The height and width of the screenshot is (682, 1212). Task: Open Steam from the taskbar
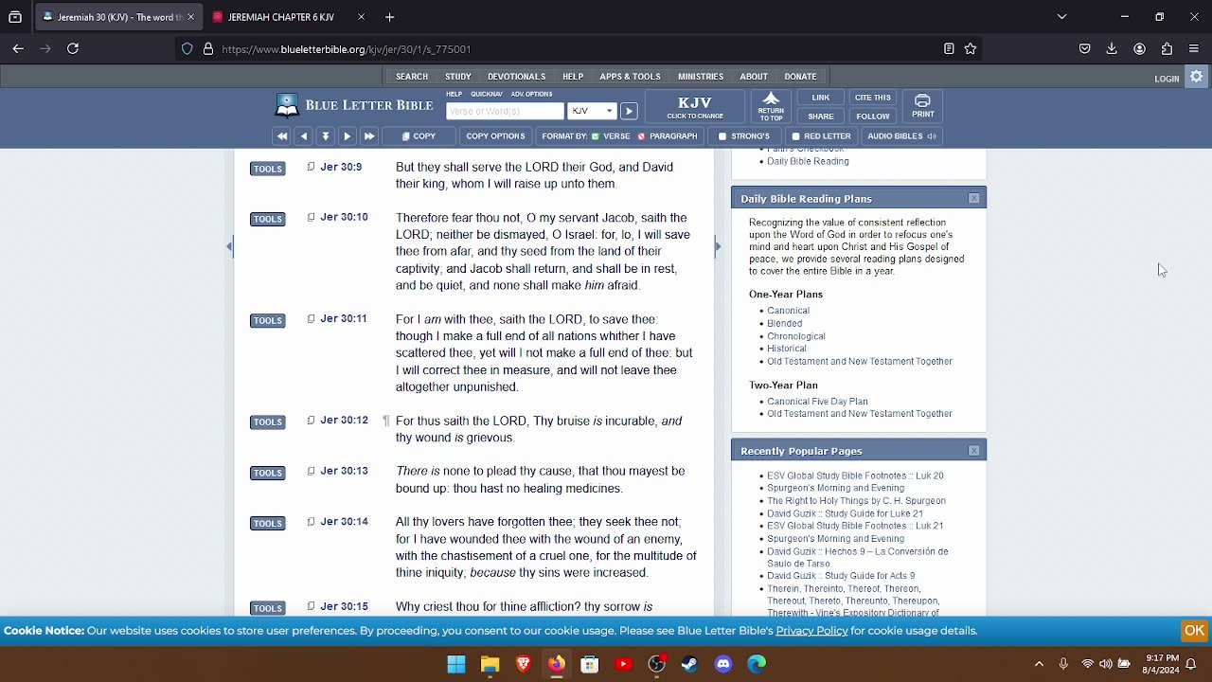[690, 664]
